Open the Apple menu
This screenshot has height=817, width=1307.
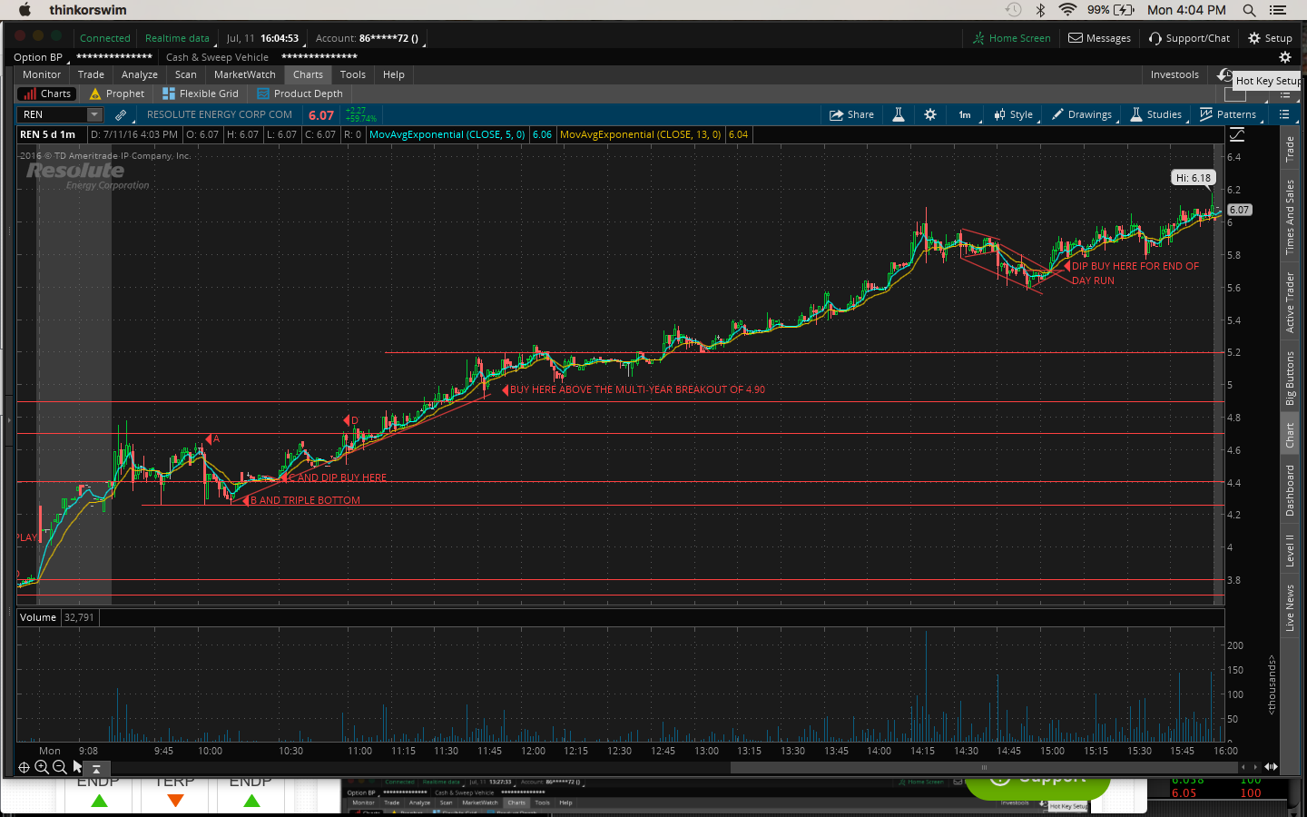(25, 10)
